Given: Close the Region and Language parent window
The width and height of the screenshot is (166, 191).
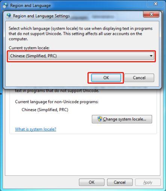Looking at the screenshot, I should click(155, 4).
